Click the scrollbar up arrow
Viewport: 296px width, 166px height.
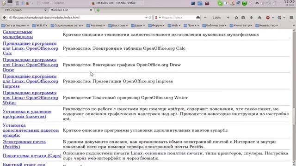coord(294,31)
